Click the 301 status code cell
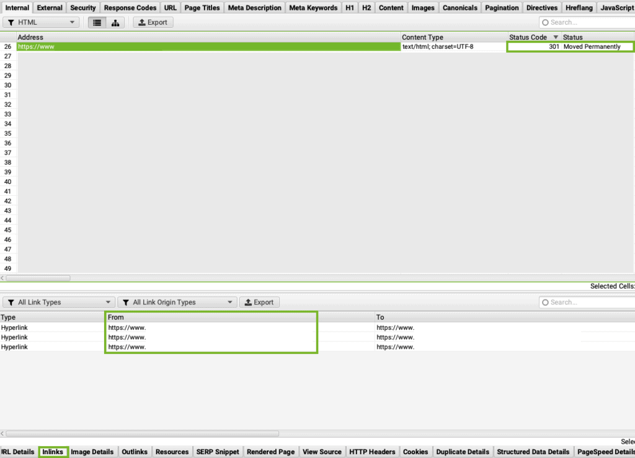The image size is (635, 458). tap(534, 46)
